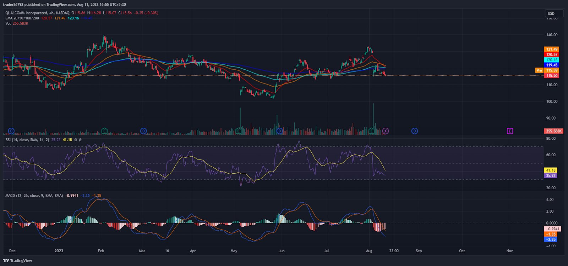The image size is (568, 266).
Task: Click the purple lightning news event icon
Action: coord(386,131)
